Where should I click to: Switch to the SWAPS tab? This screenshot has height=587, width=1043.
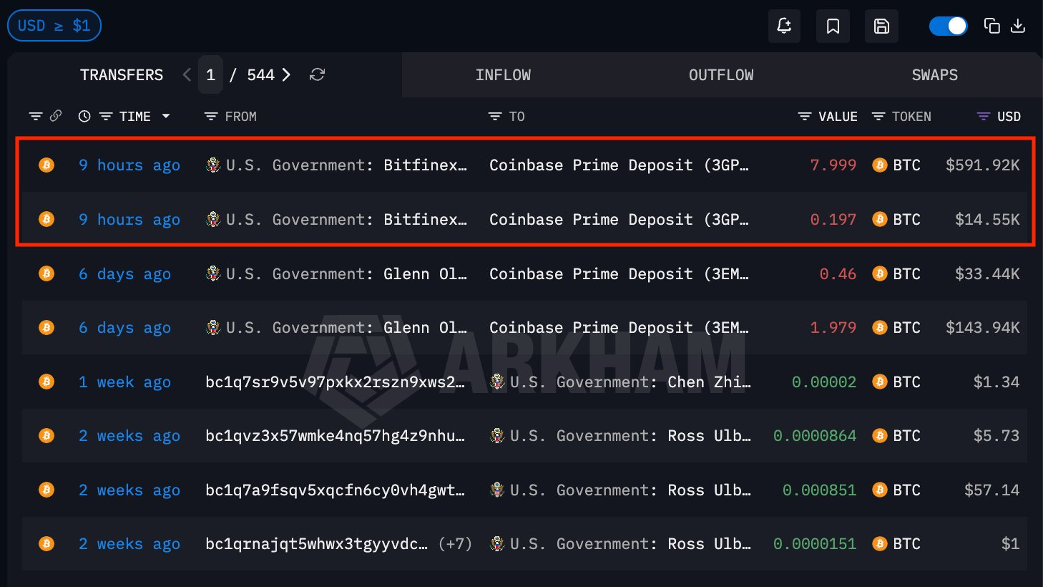point(934,74)
